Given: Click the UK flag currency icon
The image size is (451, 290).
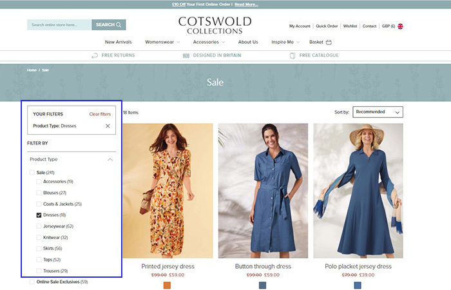Looking at the screenshot, I should 400,26.
